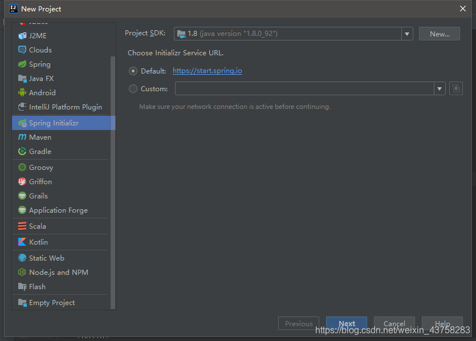The image size is (476, 341).
Task: Click the Application Forge icon
Action: click(x=22, y=210)
